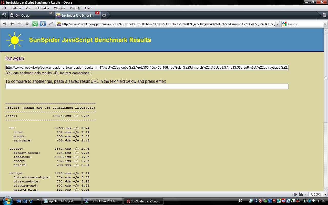
Task: Click the volume speaker tray icon
Action: pos(314,201)
